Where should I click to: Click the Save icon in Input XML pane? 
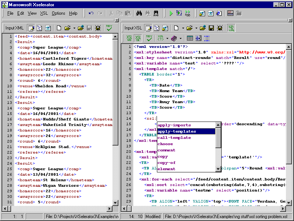[x=89, y=28]
